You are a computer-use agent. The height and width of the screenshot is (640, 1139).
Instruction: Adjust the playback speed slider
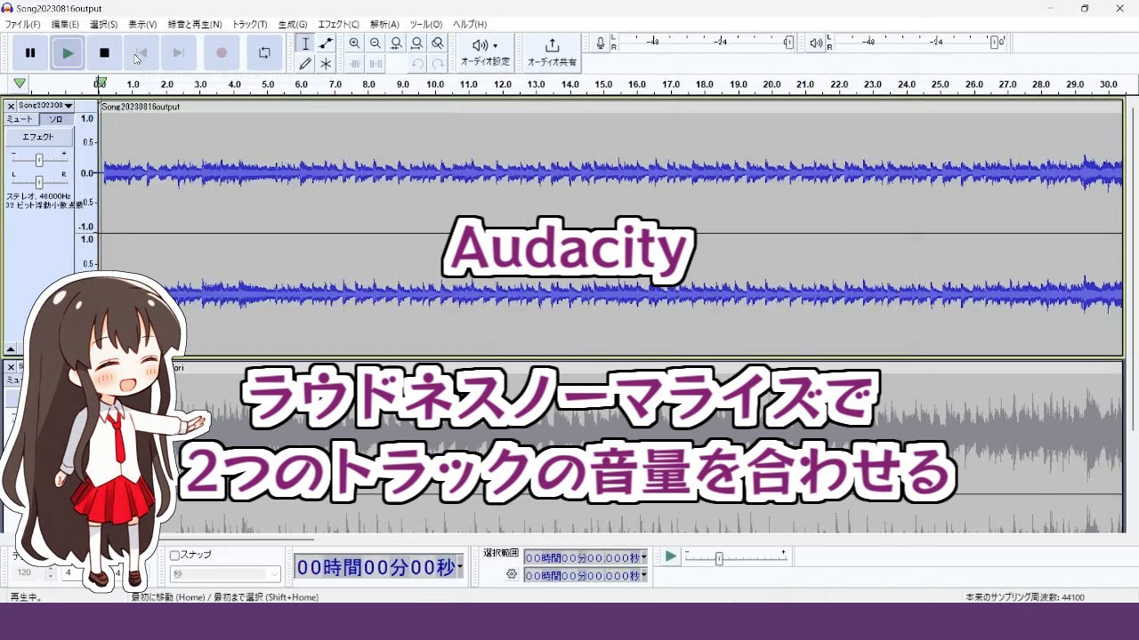(x=719, y=558)
